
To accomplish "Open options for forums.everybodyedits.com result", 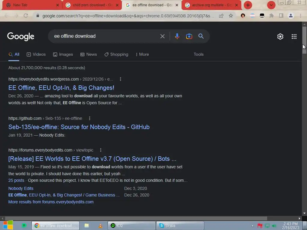I will coord(101,150).
